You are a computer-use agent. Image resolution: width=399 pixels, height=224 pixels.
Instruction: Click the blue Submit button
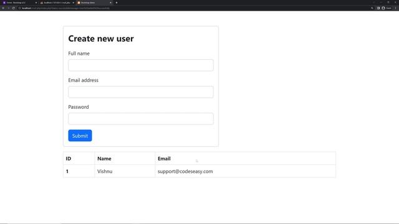(80, 136)
